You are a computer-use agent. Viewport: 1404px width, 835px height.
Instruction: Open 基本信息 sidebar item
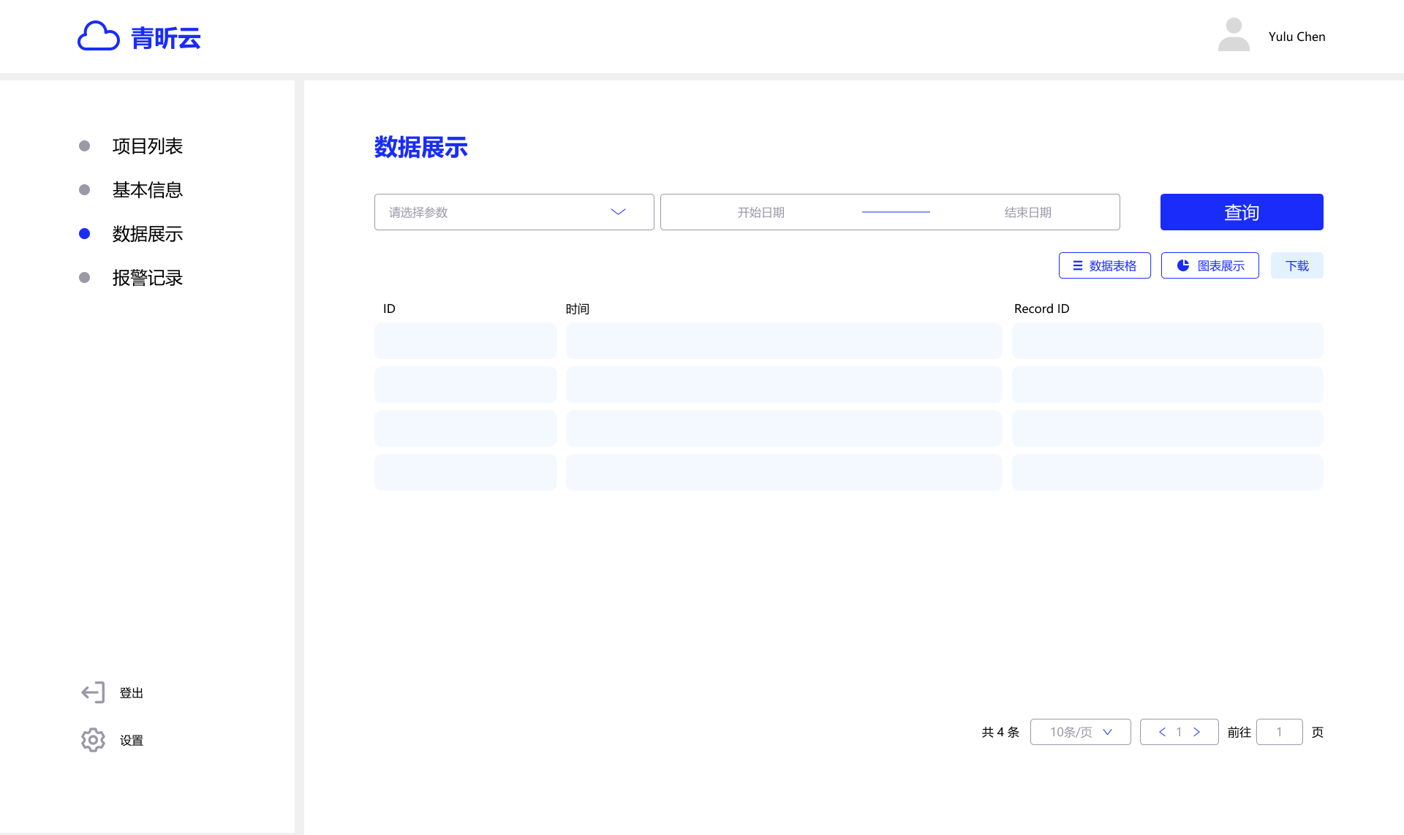147,190
